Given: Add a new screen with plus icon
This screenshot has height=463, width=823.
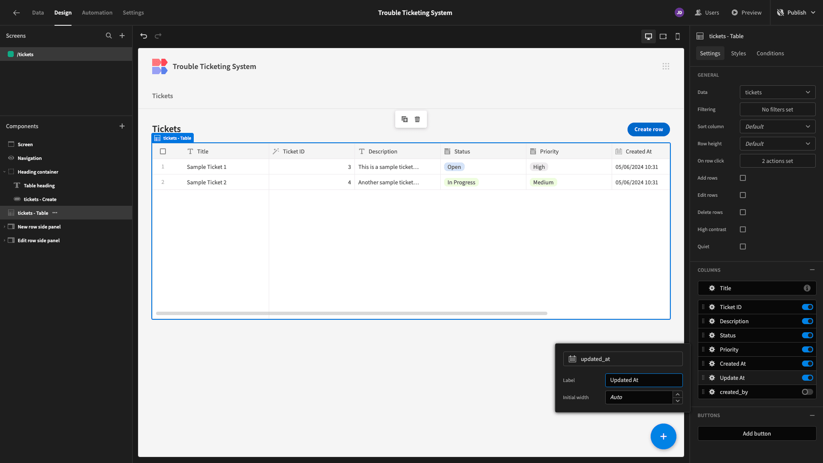Looking at the screenshot, I should tap(122, 36).
